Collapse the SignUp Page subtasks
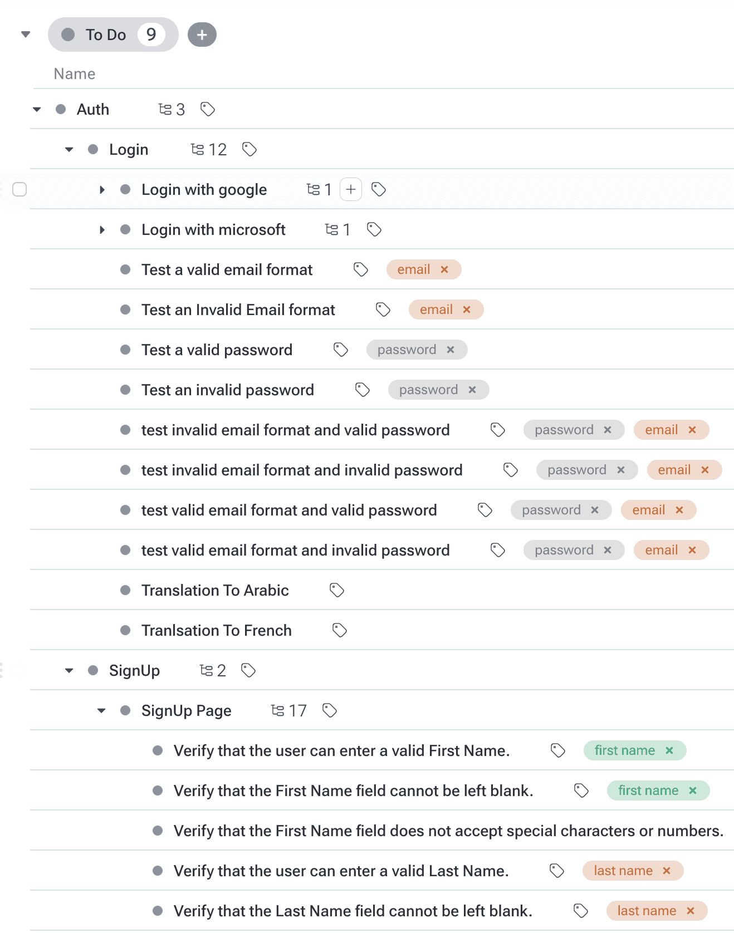Viewport: 734px width, 933px height. pyautogui.click(x=101, y=710)
